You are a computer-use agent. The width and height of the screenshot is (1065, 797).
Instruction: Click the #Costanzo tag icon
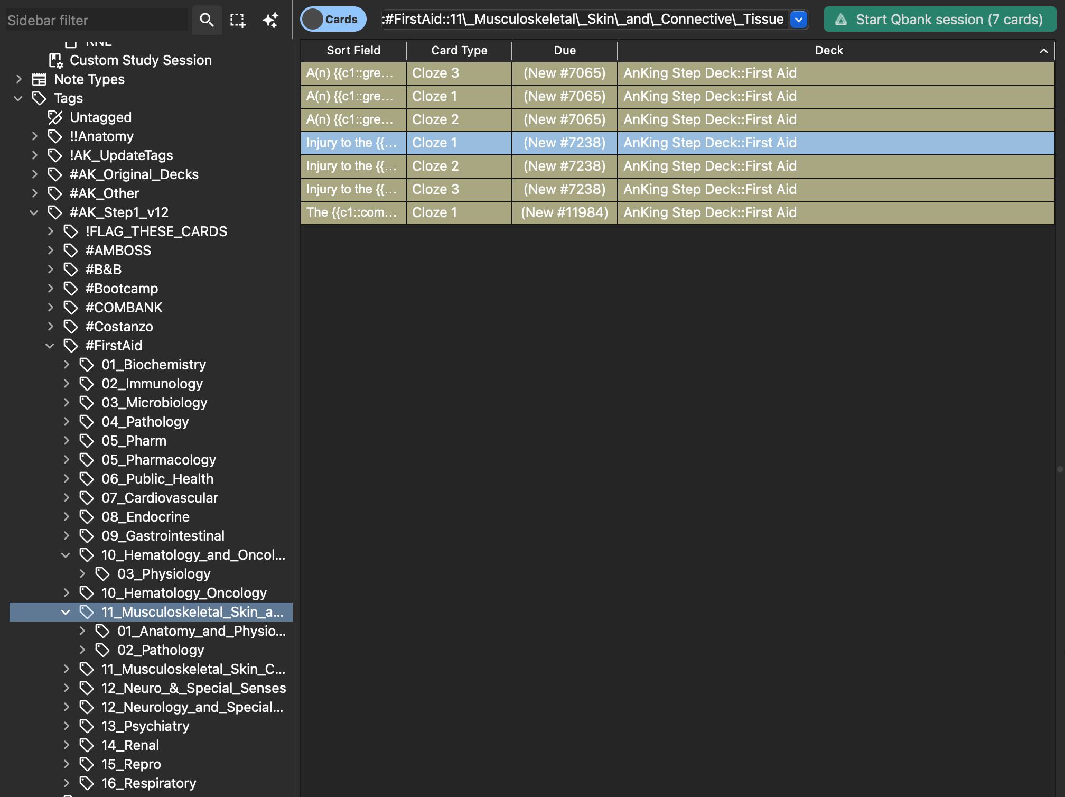tap(71, 327)
